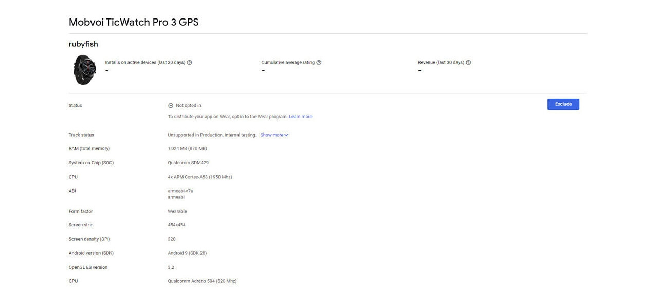This screenshot has width=658, height=303.
Task: Click help icon for Cumulative average rating
Action: tap(319, 63)
